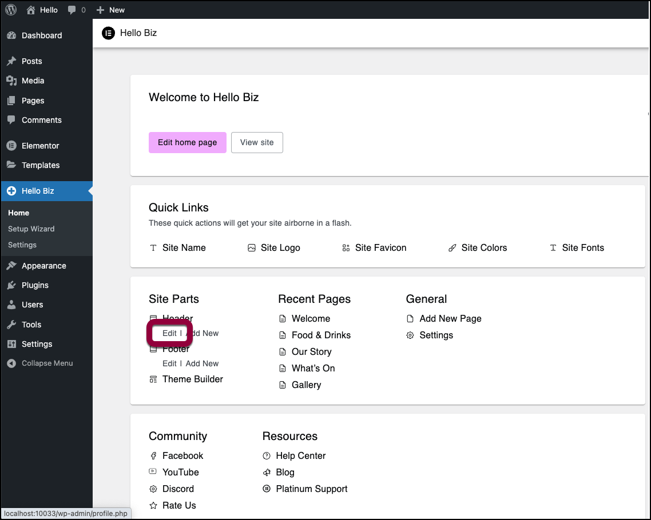Open the New content dropdown
Image resolution: width=651 pixels, height=520 pixels.
[x=110, y=10]
